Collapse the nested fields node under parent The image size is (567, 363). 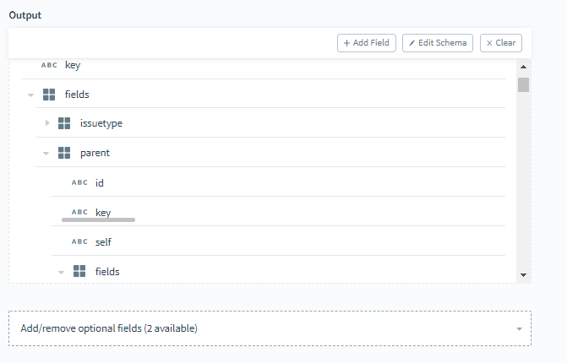click(61, 273)
